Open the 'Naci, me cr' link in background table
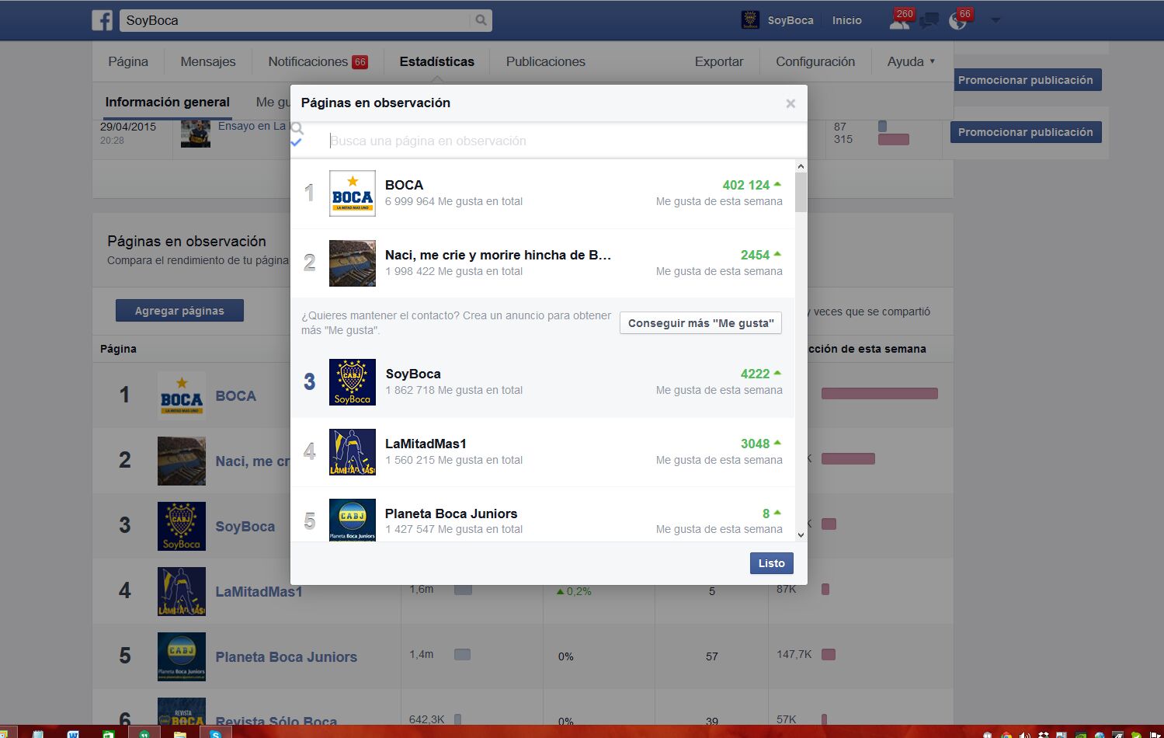 pos(252,461)
